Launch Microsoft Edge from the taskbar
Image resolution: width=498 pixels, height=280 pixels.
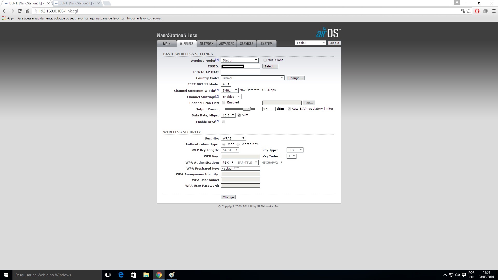point(121,275)
